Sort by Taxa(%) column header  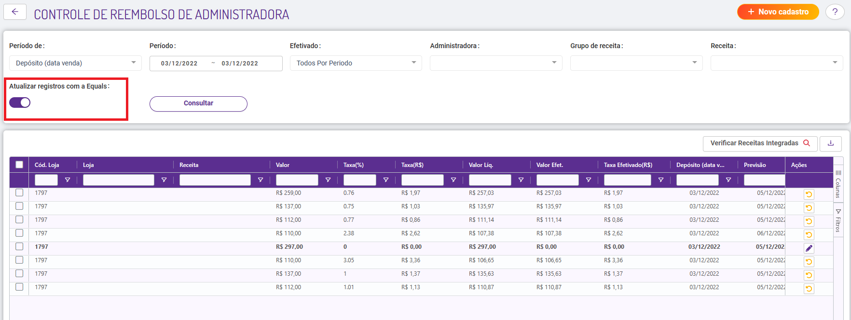[x=354, y=165]
